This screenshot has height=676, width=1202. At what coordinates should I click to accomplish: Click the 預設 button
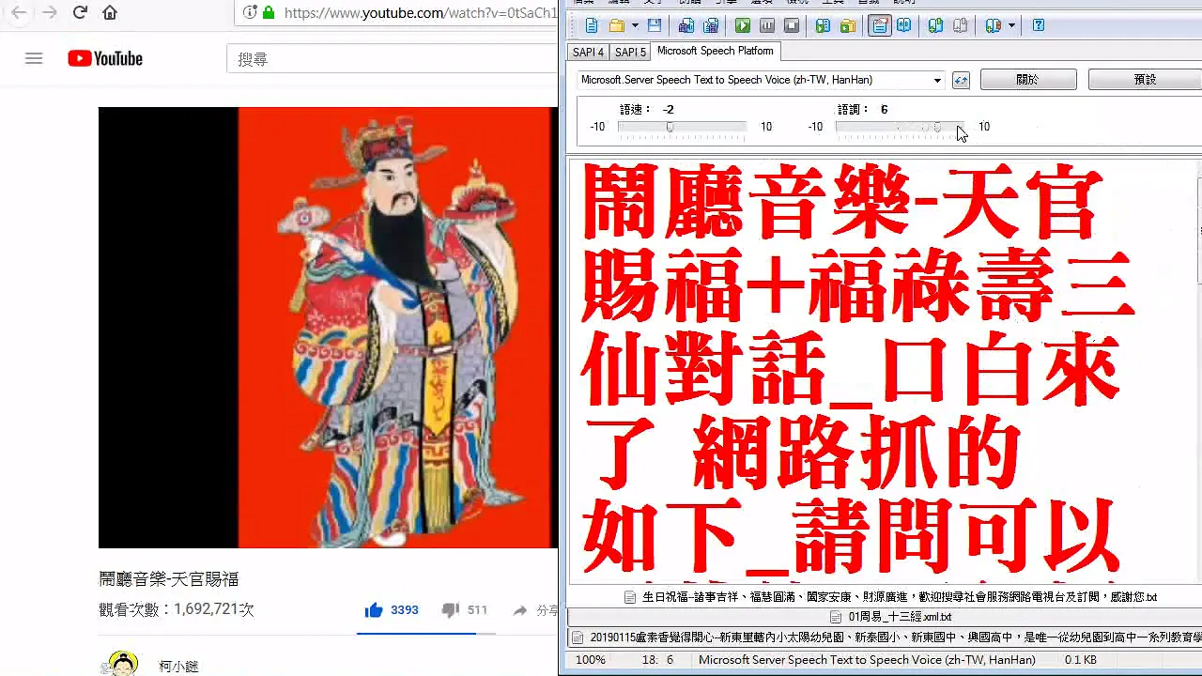coord(1145,80)
